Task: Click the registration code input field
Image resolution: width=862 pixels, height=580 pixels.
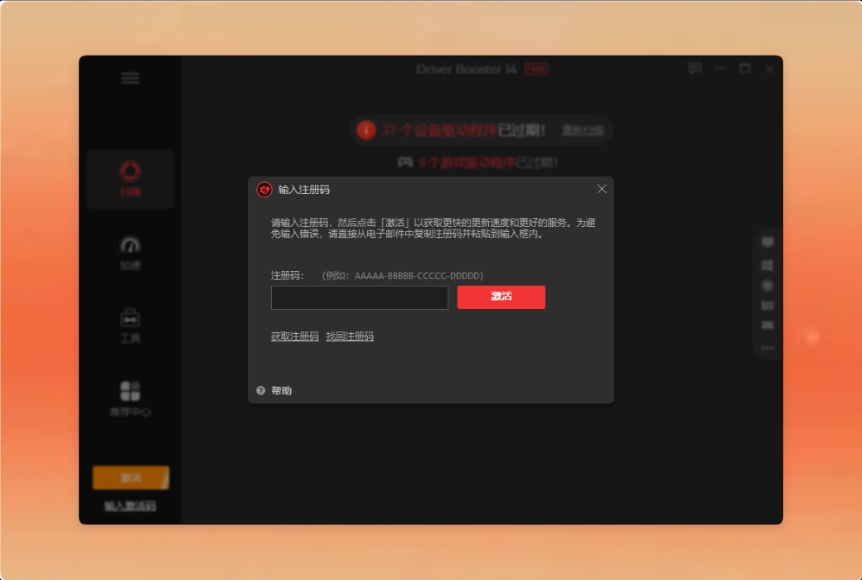Action: [360, 297]
